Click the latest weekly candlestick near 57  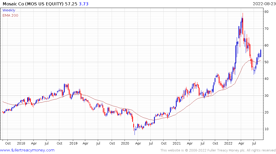pyautogui.click(x=261, y=53)
